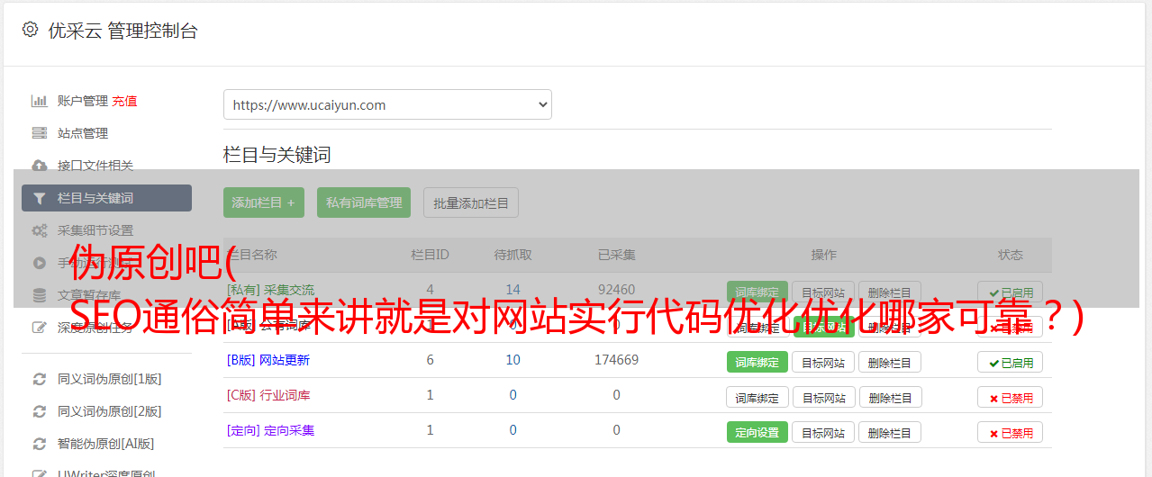Click the 栏目与关键词 page heading
The height and width of the screenshot is (477, 1152).
click(277, 155)
